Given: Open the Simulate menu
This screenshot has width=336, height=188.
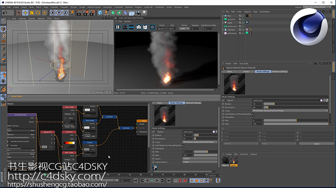Looking at the screenshot, I should click(64, 7).
